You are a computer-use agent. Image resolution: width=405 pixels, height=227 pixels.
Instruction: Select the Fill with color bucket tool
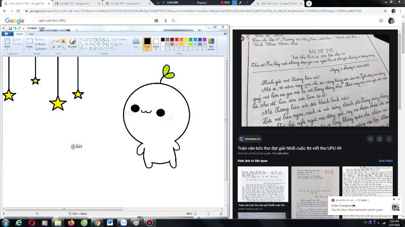click(58, 41)
